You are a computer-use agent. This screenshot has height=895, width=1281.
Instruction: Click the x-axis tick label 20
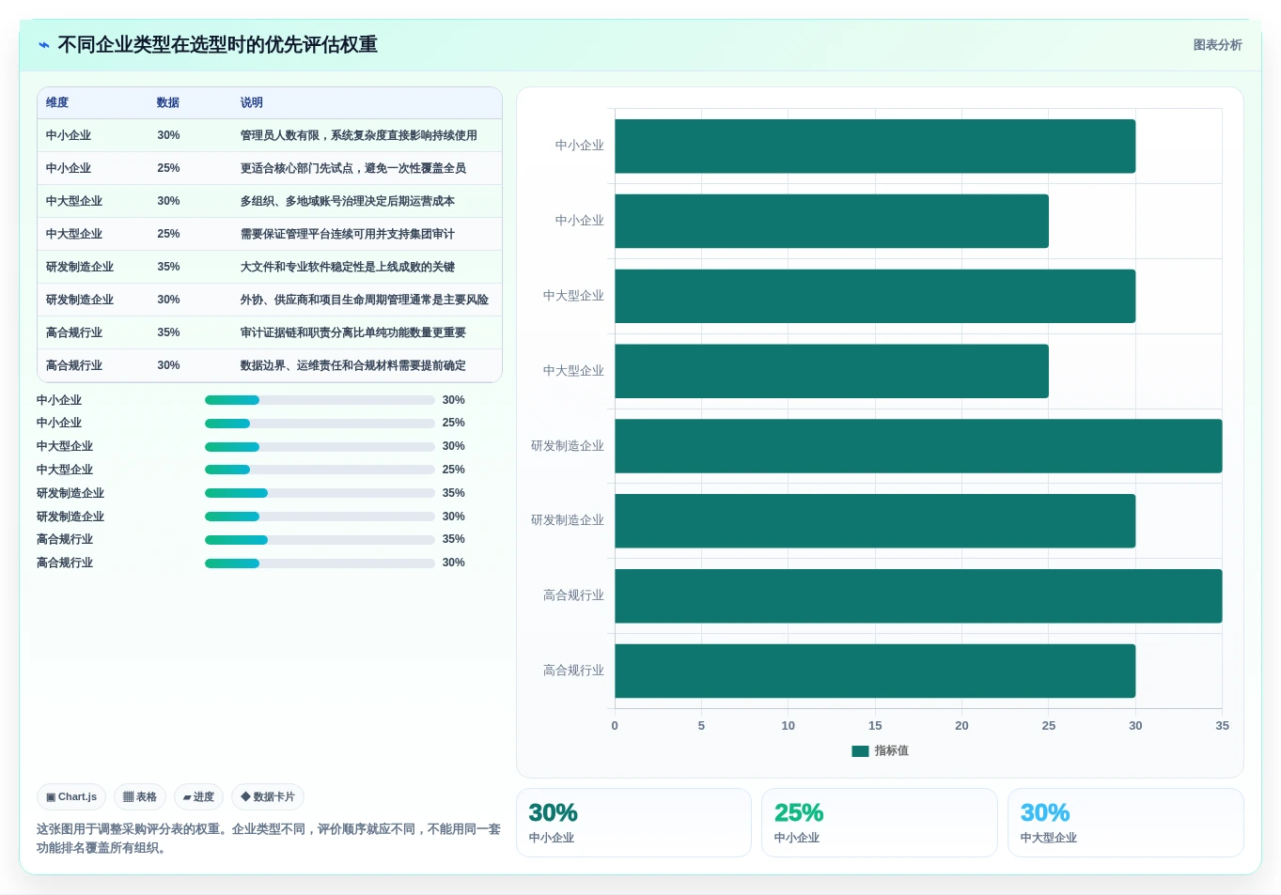(x=961, y=726)
